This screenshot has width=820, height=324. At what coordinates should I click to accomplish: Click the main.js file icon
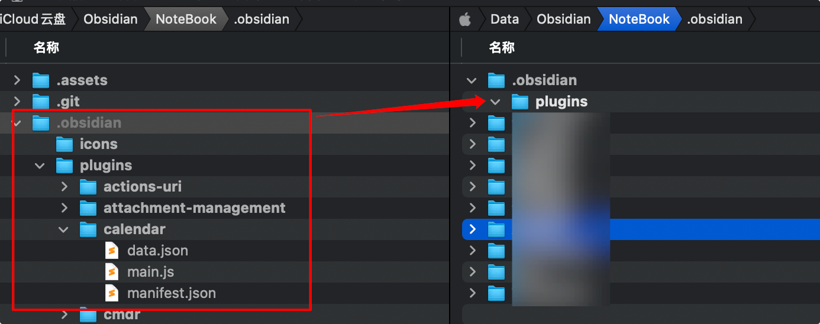coord(112,272)
